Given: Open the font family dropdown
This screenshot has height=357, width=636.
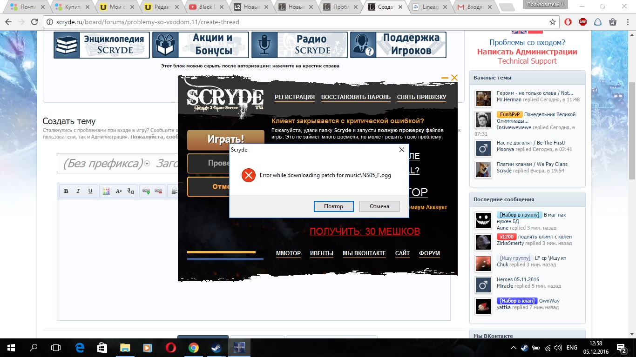Looking at the screenshot, I should (131, 191).
